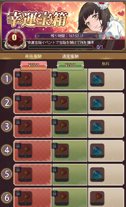This screenshot has height=207, width=126.
Task: Select the free blue gem in row 1
Action: [97, 79]
